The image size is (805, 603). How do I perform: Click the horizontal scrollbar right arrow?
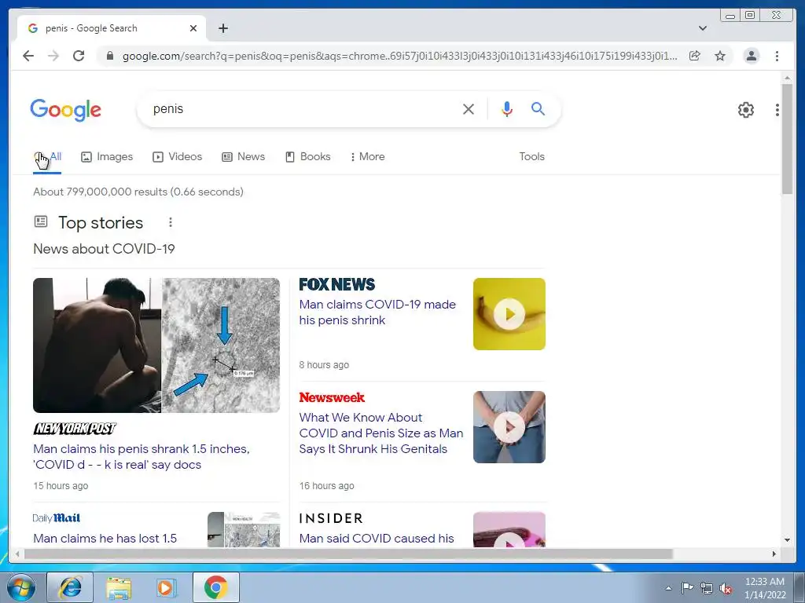point(774,554)
